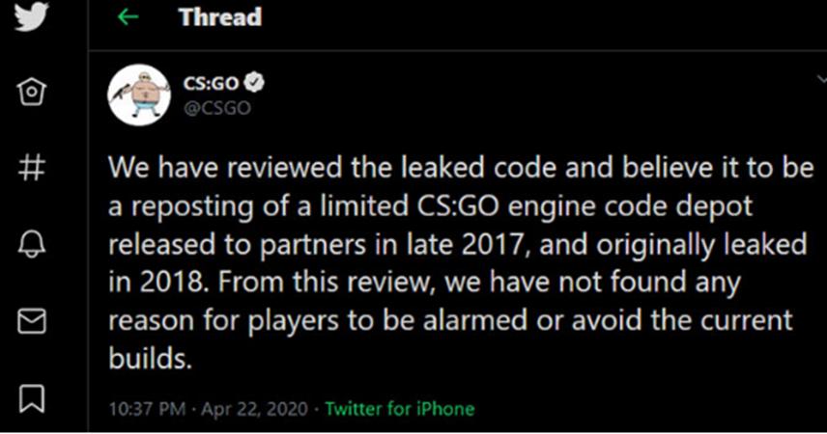827x434 pixels.
Task: Click the verified badge beside CS:GO
Action: [256, 84]
